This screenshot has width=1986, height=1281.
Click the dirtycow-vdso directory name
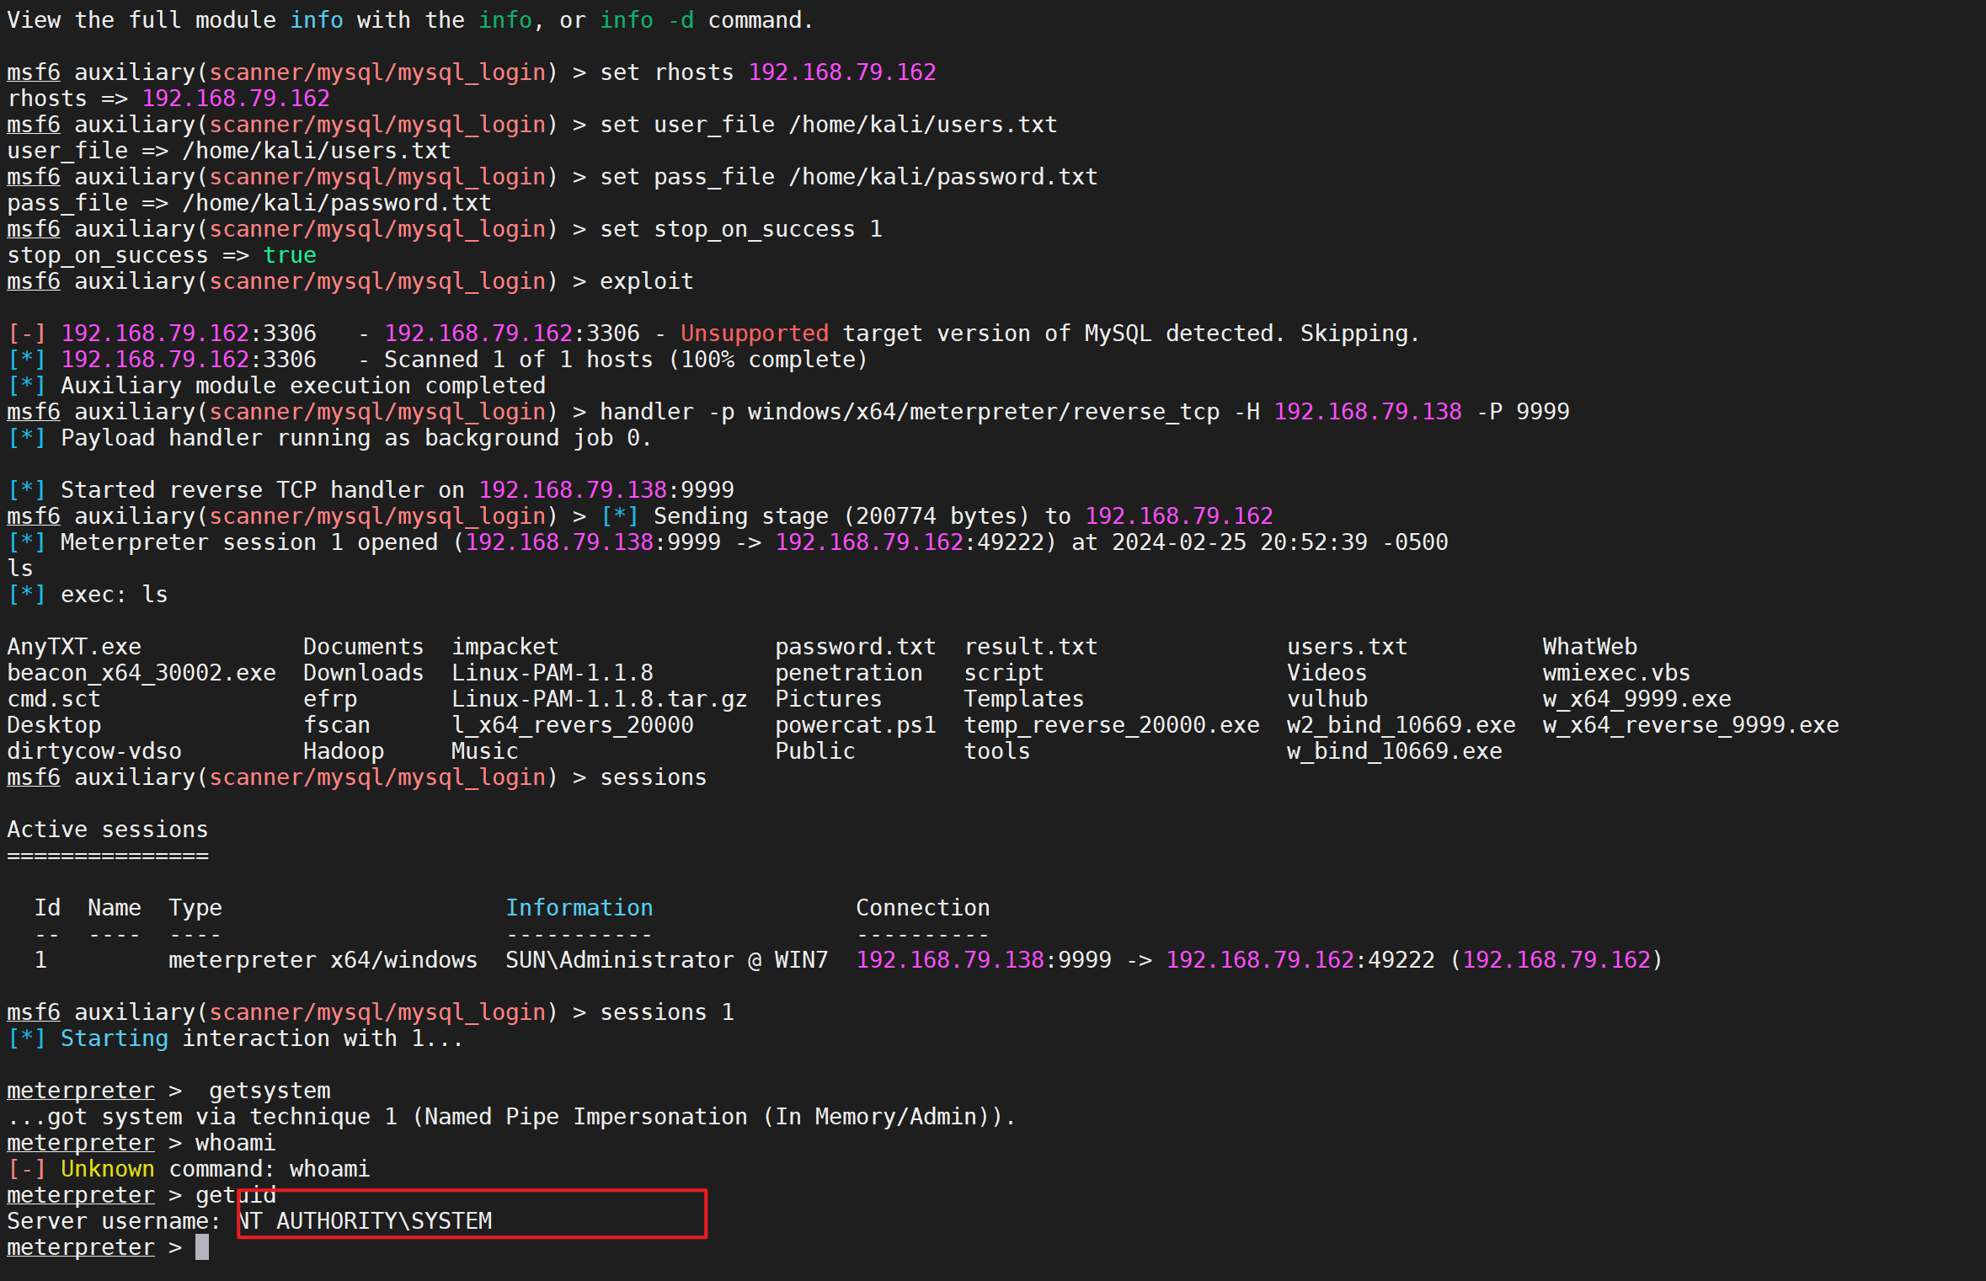coord(94,751)
